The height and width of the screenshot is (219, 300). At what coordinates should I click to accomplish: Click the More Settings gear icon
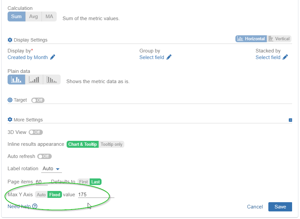coord(9,119)
